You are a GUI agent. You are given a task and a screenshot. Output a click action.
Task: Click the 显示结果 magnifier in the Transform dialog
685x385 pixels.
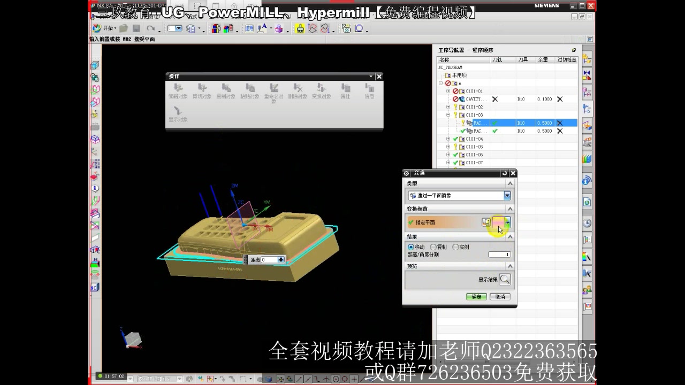tap(505, 279)
